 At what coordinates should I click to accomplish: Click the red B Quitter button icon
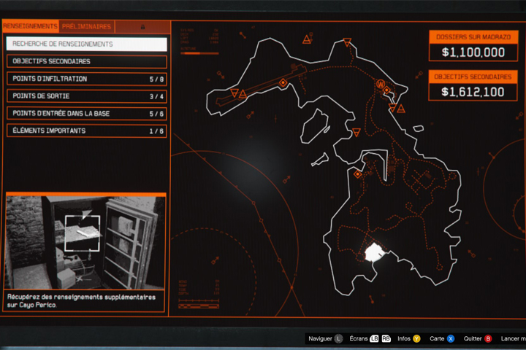(x=488, y=338)
